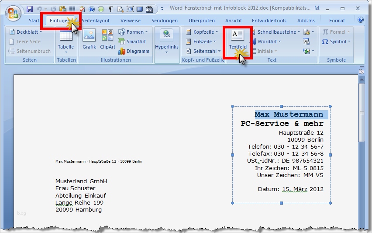Open the Format contextual tab

[337, 21]
